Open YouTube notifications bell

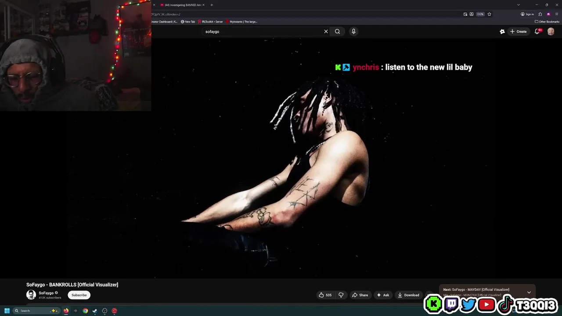537,32
